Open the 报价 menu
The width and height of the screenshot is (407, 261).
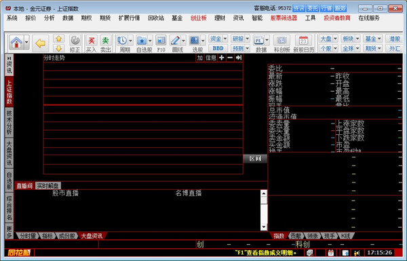tap(31, 18)
